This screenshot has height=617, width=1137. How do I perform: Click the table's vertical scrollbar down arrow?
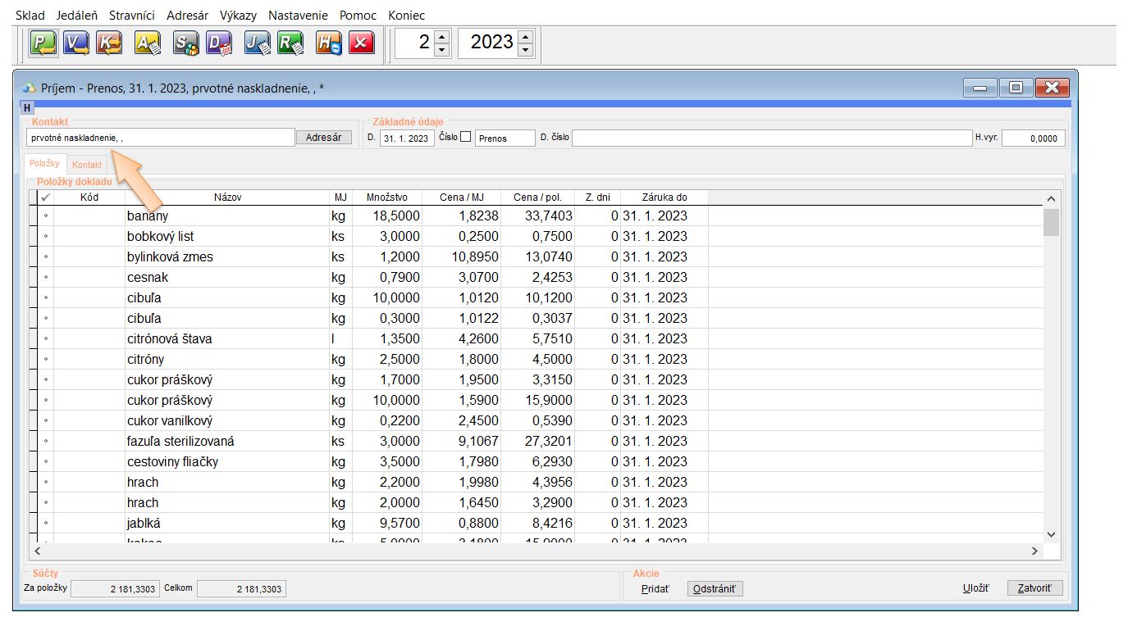1051,534
